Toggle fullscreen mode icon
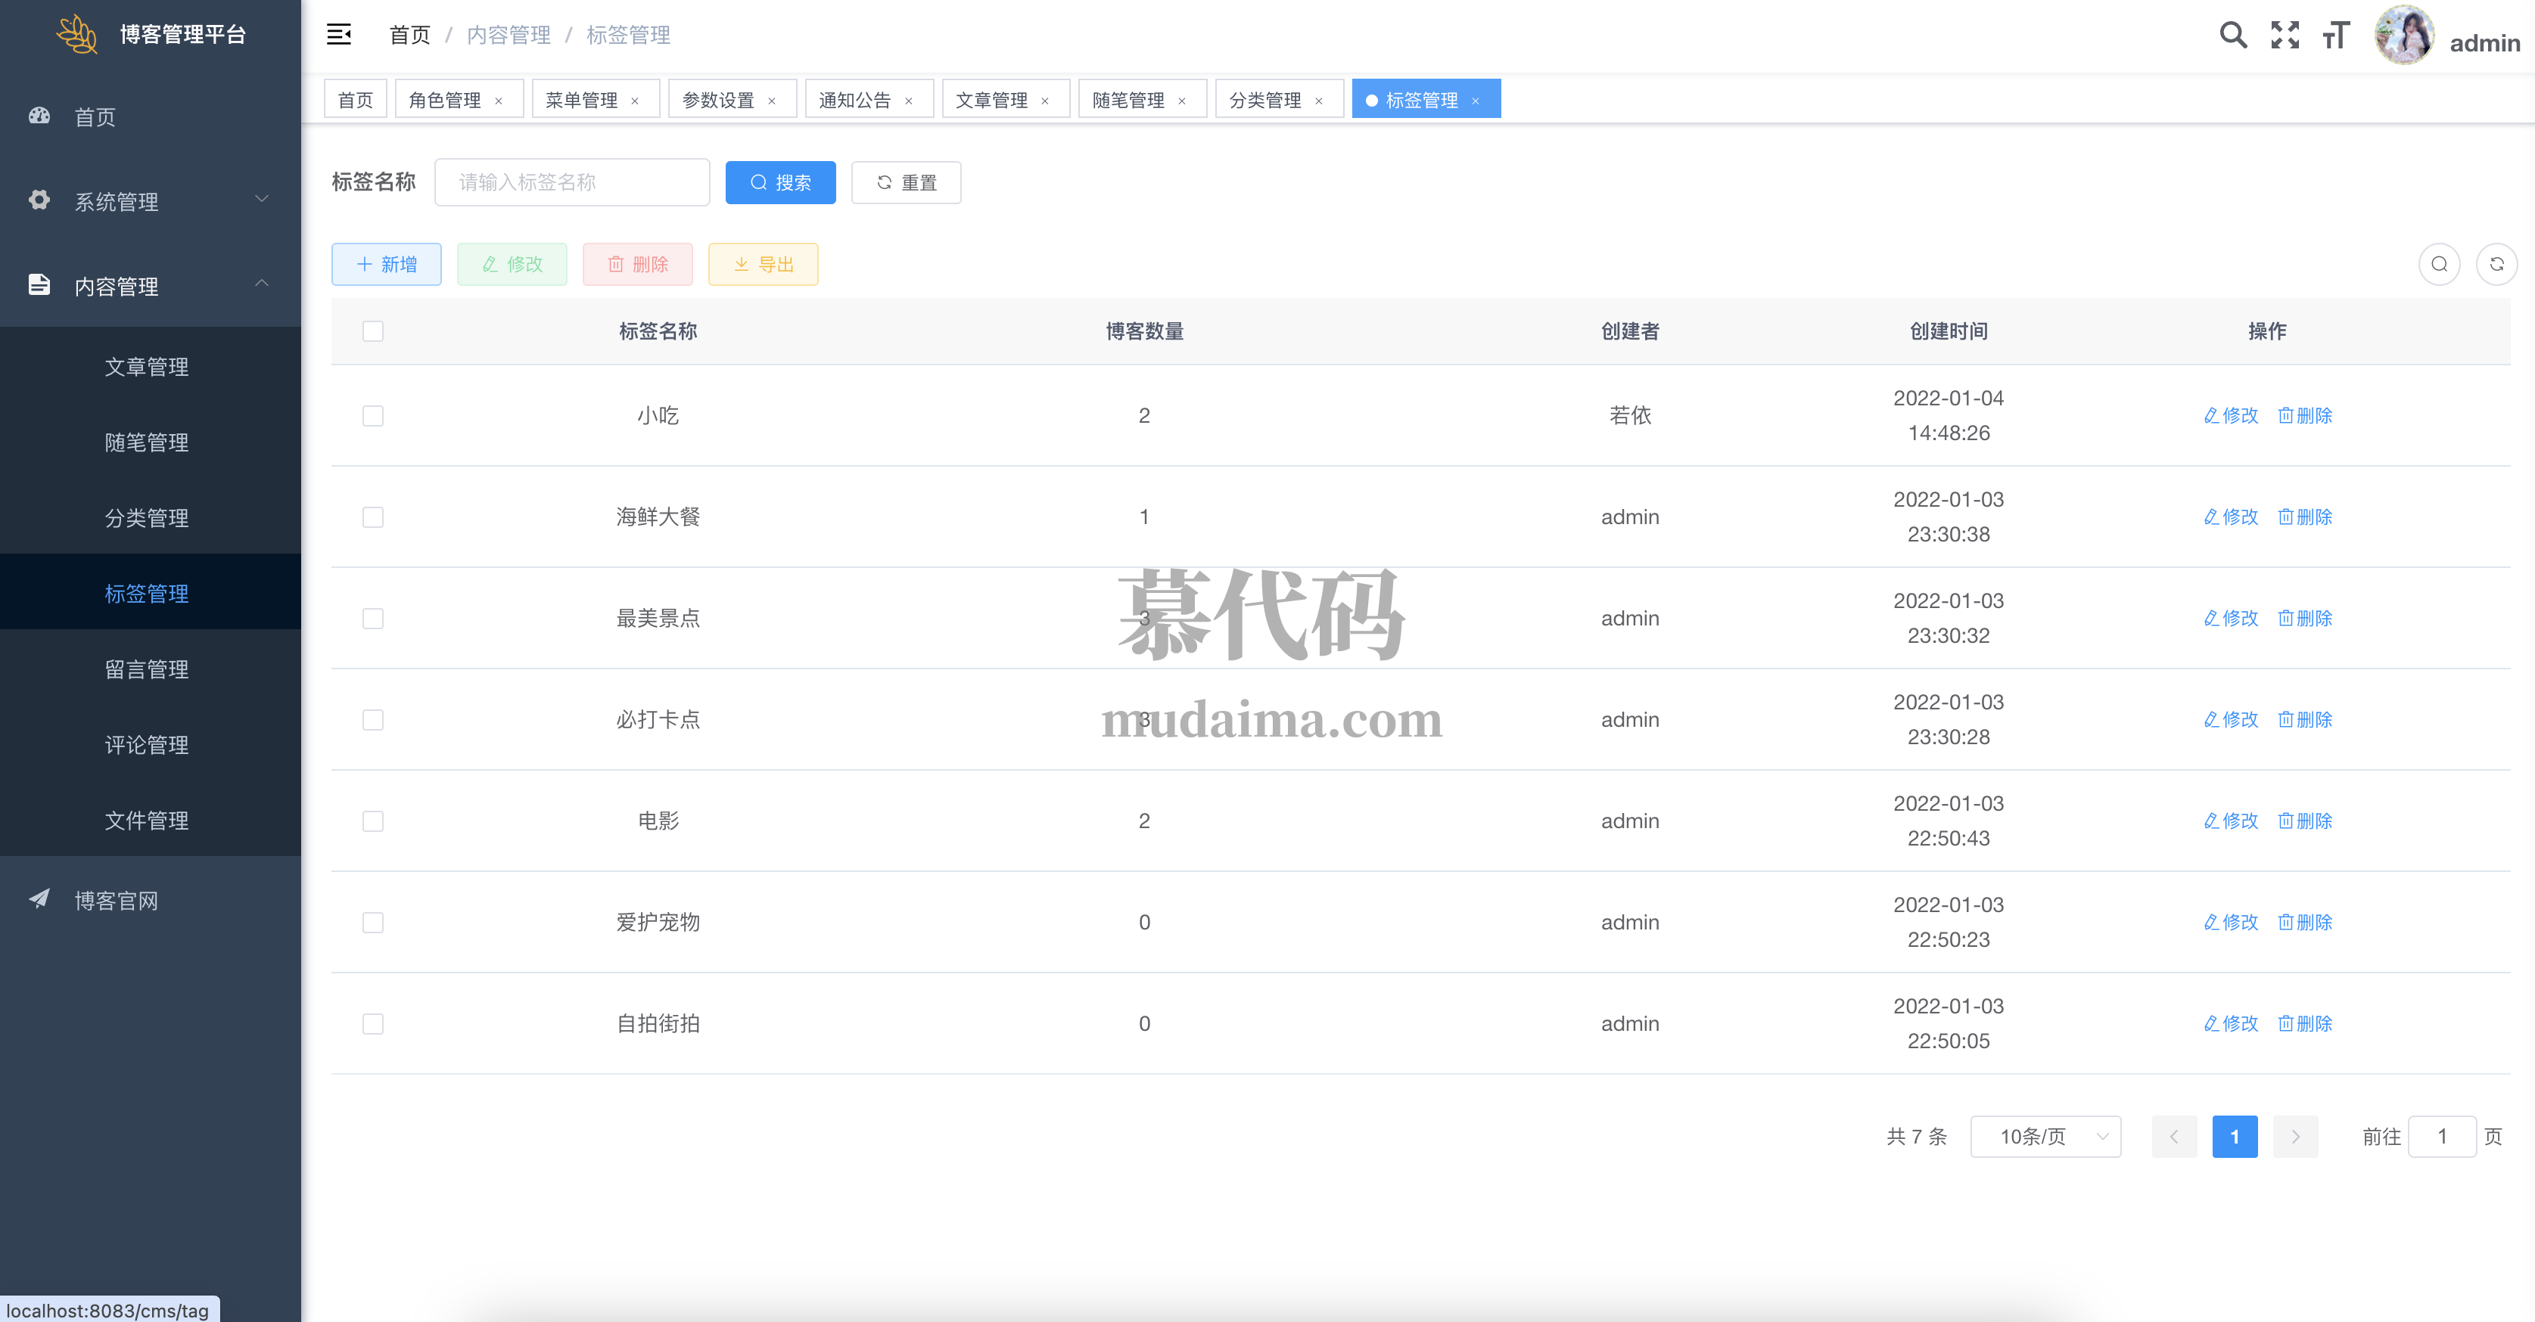Image resolution: width=2535 pixels, height=1322 pixels. 2284,36
